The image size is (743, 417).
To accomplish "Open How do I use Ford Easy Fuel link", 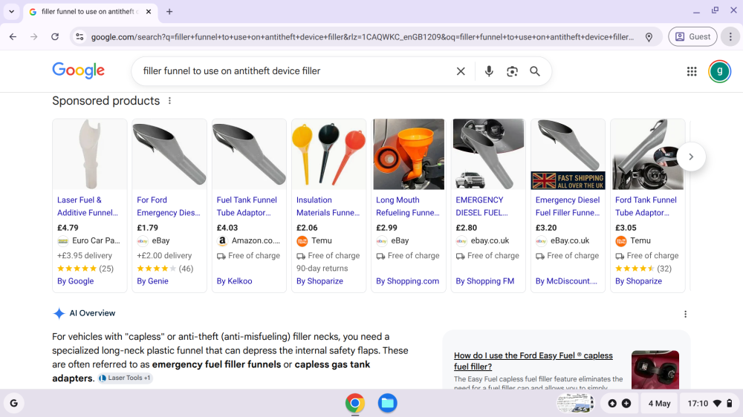I will [533, 361].
